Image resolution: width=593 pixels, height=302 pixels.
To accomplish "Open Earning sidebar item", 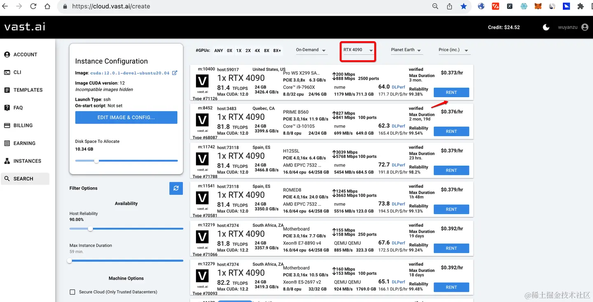I will point(25,143).
